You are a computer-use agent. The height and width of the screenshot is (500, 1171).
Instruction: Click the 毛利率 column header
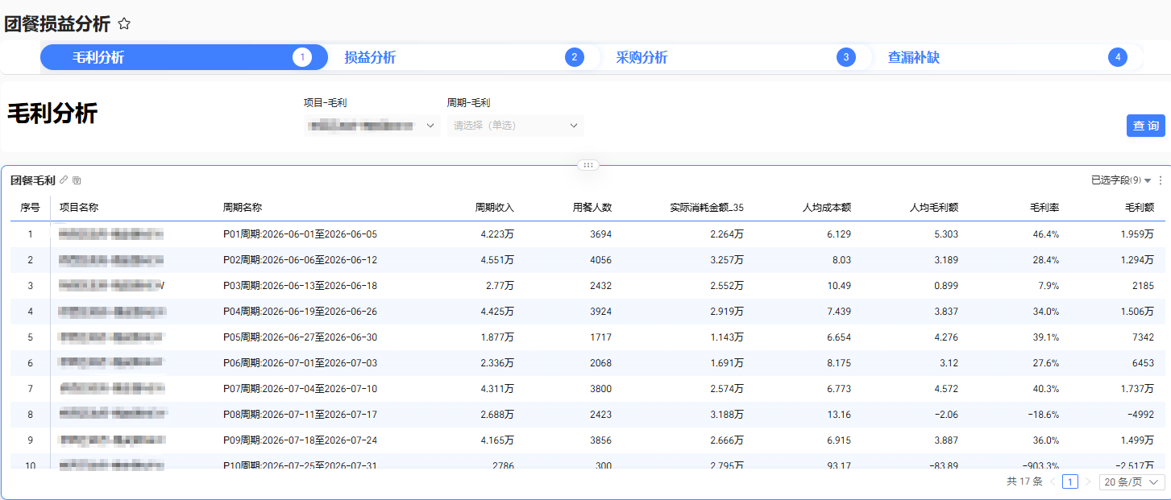tap(1045, 208)
